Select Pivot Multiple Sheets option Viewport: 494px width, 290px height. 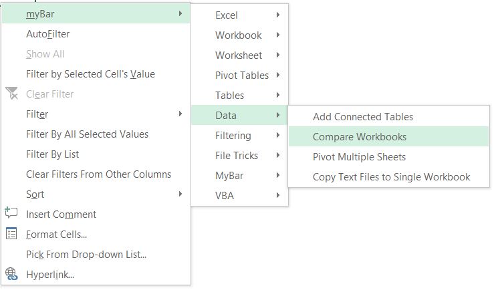click(389, 157)
